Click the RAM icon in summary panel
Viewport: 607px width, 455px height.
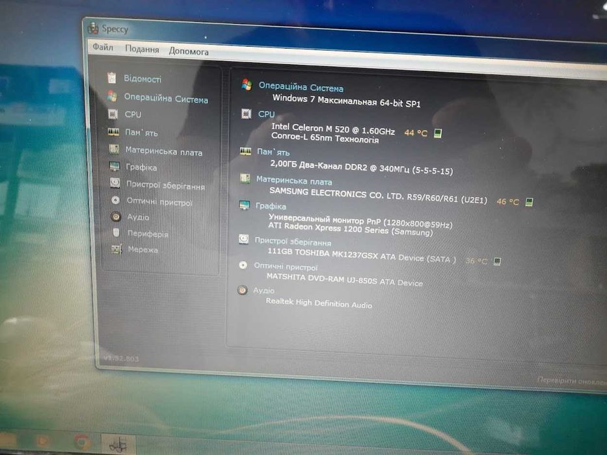245,151
